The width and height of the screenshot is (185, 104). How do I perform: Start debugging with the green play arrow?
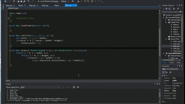pos(38,1)
